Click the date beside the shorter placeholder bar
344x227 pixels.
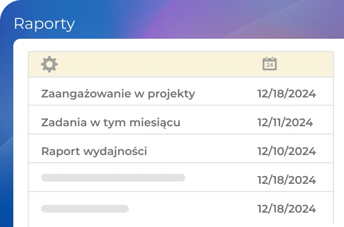click(286, 209)
